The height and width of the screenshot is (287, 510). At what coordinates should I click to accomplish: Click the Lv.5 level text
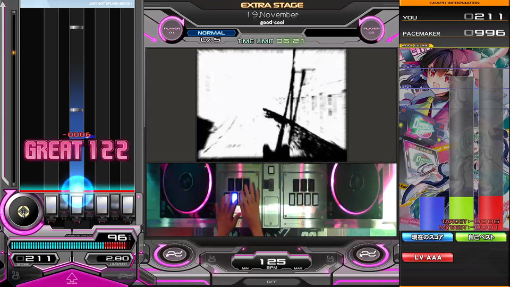pos(210,40)
